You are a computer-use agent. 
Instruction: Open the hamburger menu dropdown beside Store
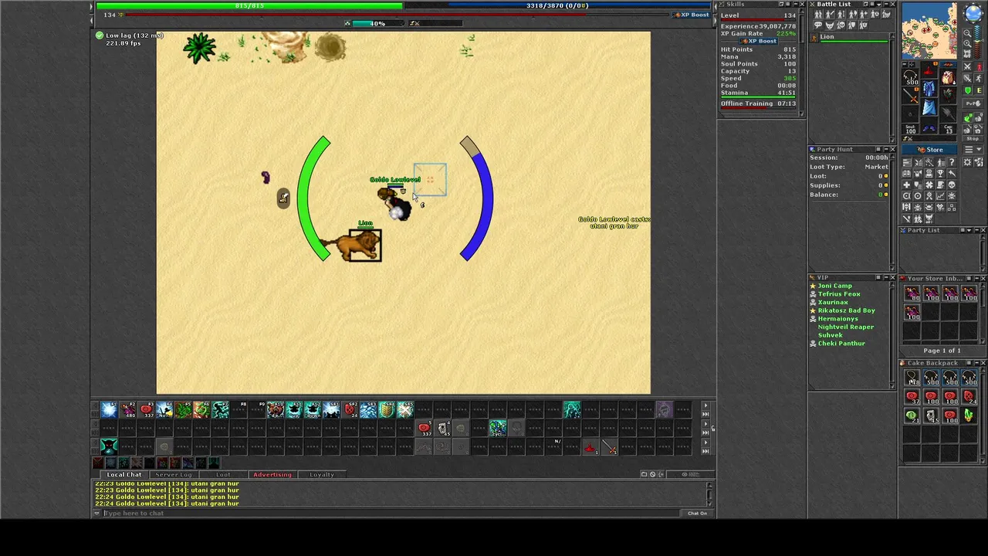pos(973,150)
